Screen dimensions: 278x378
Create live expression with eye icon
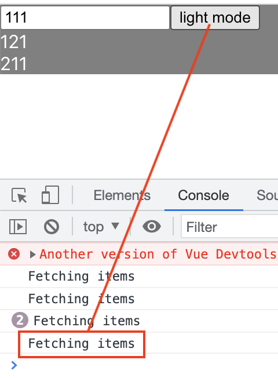pyautogui.click(x=152, y=226)
